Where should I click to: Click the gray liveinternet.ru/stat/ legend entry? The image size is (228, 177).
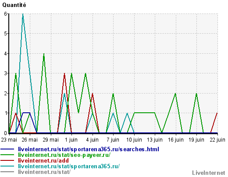(x=44, y=172)
